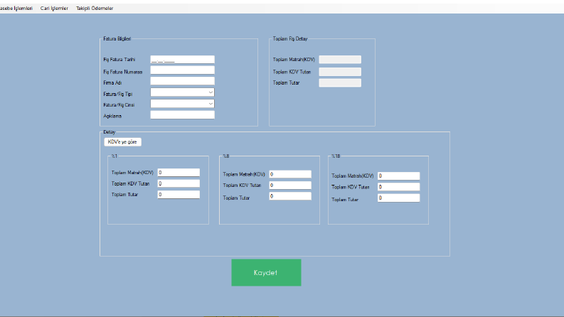The height and width of the screenshot is (317, 564).
Task: Click Toplam Matrah(KDV) field in %1 group
Action: point(179,173)
